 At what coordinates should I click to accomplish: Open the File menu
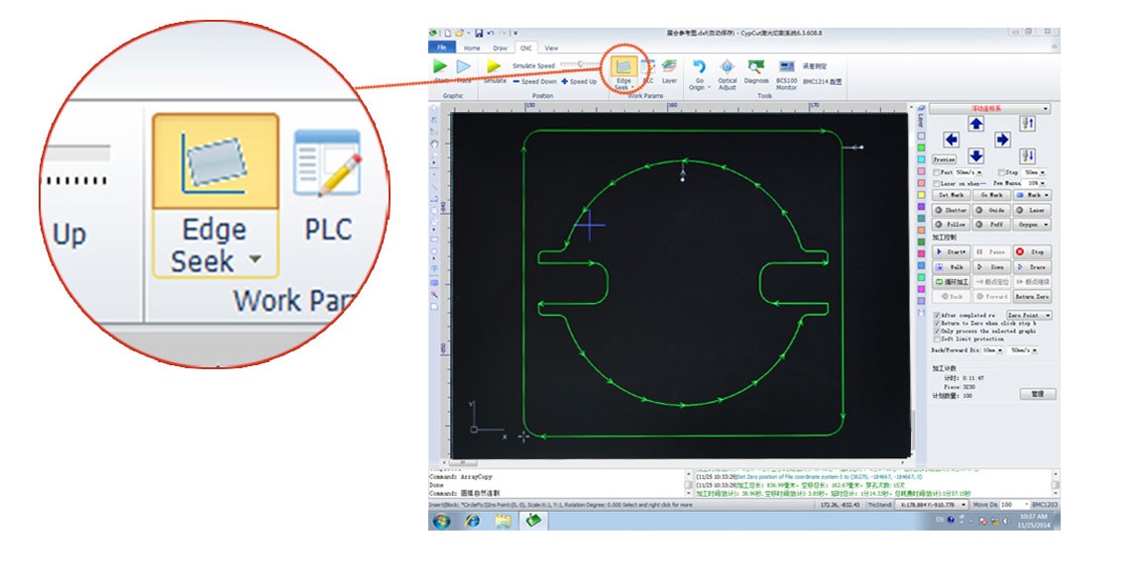tap(442, 48)
